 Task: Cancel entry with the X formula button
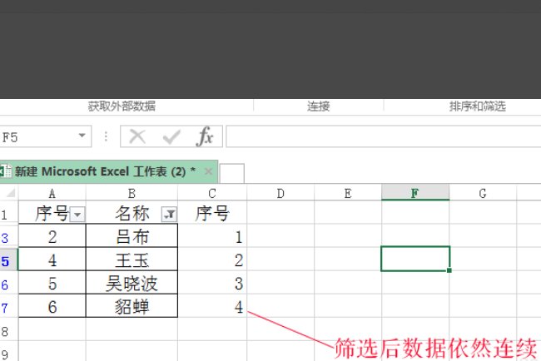137,136
